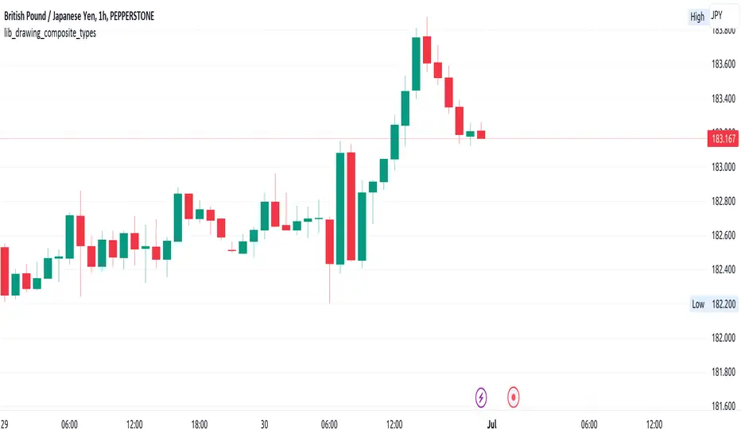This screenshot has width=741, height=437.
Task: Click the 183.600 price scale label
Action: (721, 64)
